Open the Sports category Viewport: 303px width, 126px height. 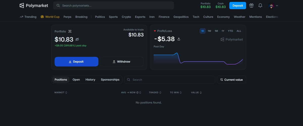(113, 17)
